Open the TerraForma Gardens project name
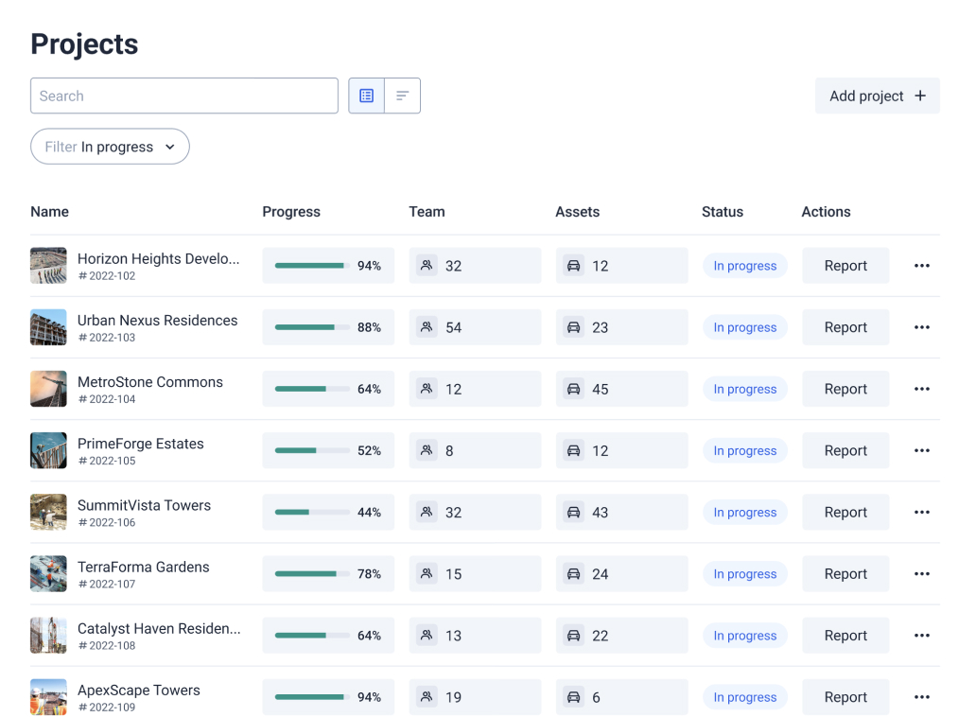976x717 pixels. (144, 567)
